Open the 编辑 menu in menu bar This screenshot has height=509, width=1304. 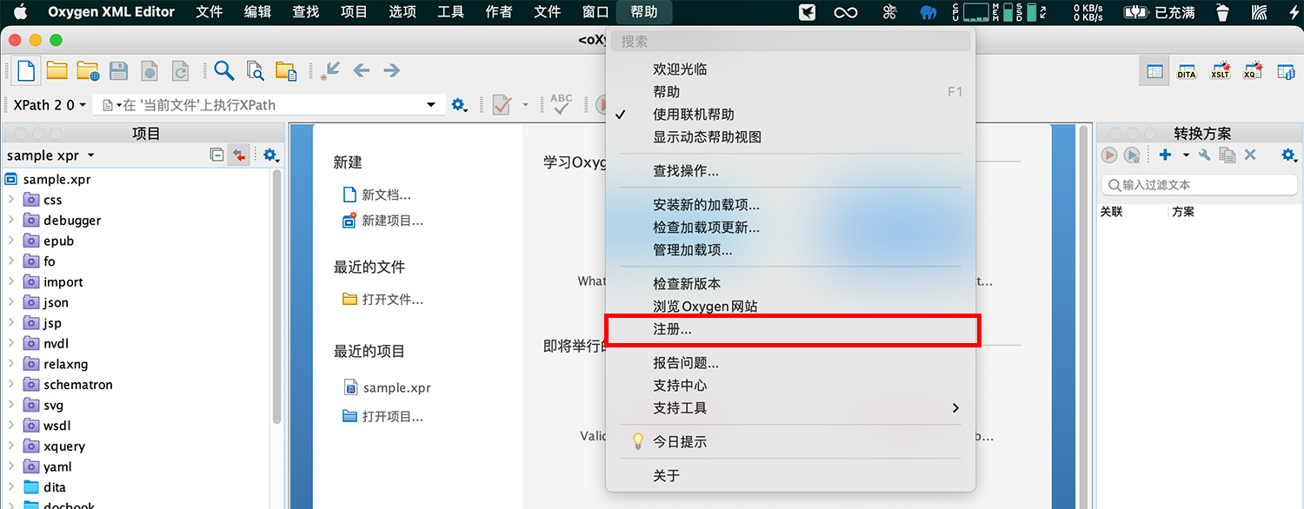pos(257,12)
